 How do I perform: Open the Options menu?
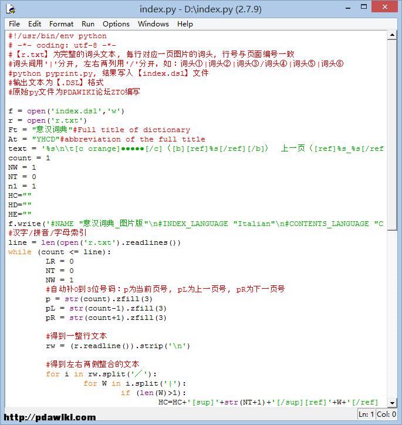(116, 24)
